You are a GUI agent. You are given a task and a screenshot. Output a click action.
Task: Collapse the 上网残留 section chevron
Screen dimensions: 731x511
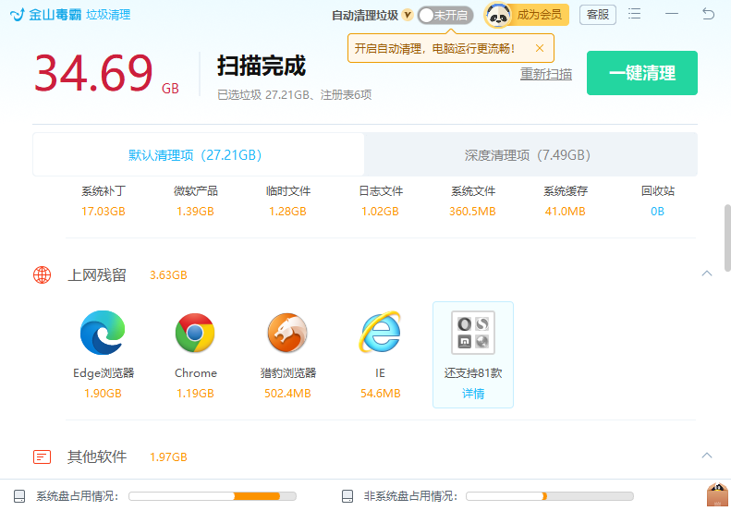(x=707, y=274)
